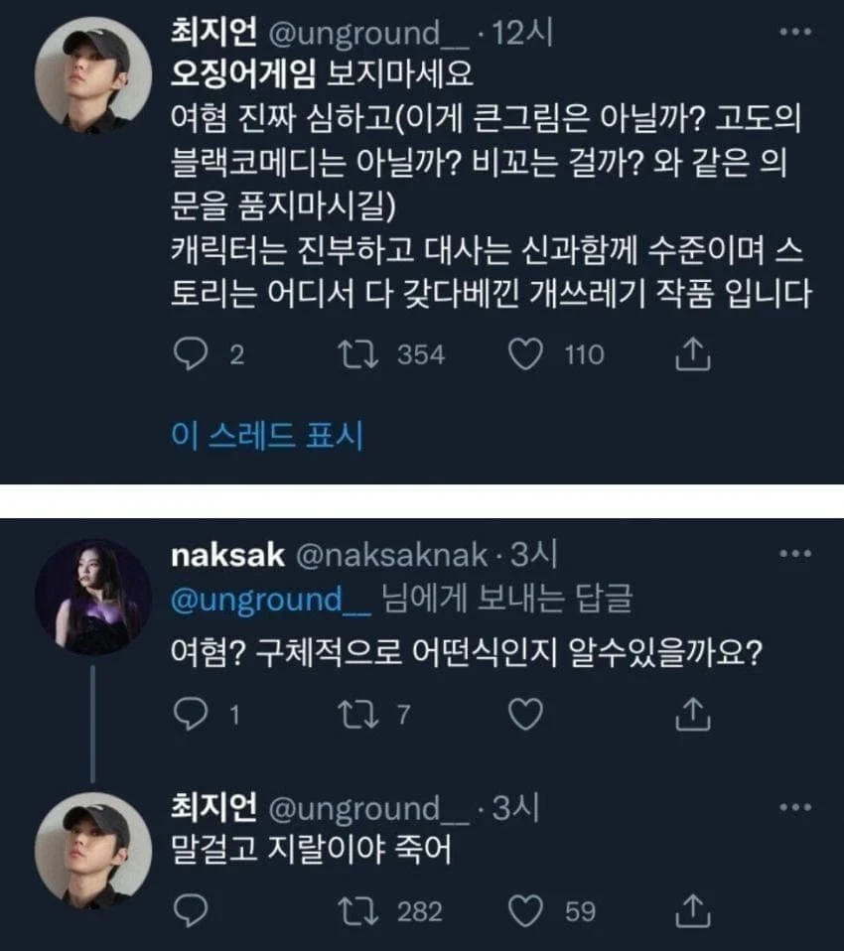Reply to naksak's tweet
Image resolution: width=844 pixels, height=951 pixels.
click(x=188, y=714)
